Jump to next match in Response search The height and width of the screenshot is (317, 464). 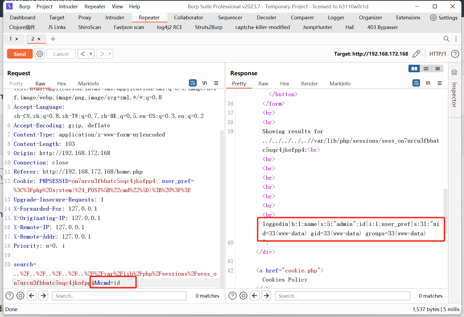(x=266, y=296)
